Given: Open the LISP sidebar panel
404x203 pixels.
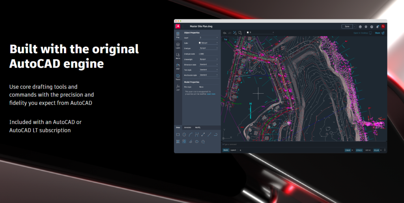Looking at the screenshot, I should point(178,88).
